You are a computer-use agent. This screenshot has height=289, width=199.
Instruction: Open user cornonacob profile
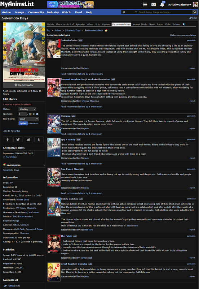[x=86, y=258]
